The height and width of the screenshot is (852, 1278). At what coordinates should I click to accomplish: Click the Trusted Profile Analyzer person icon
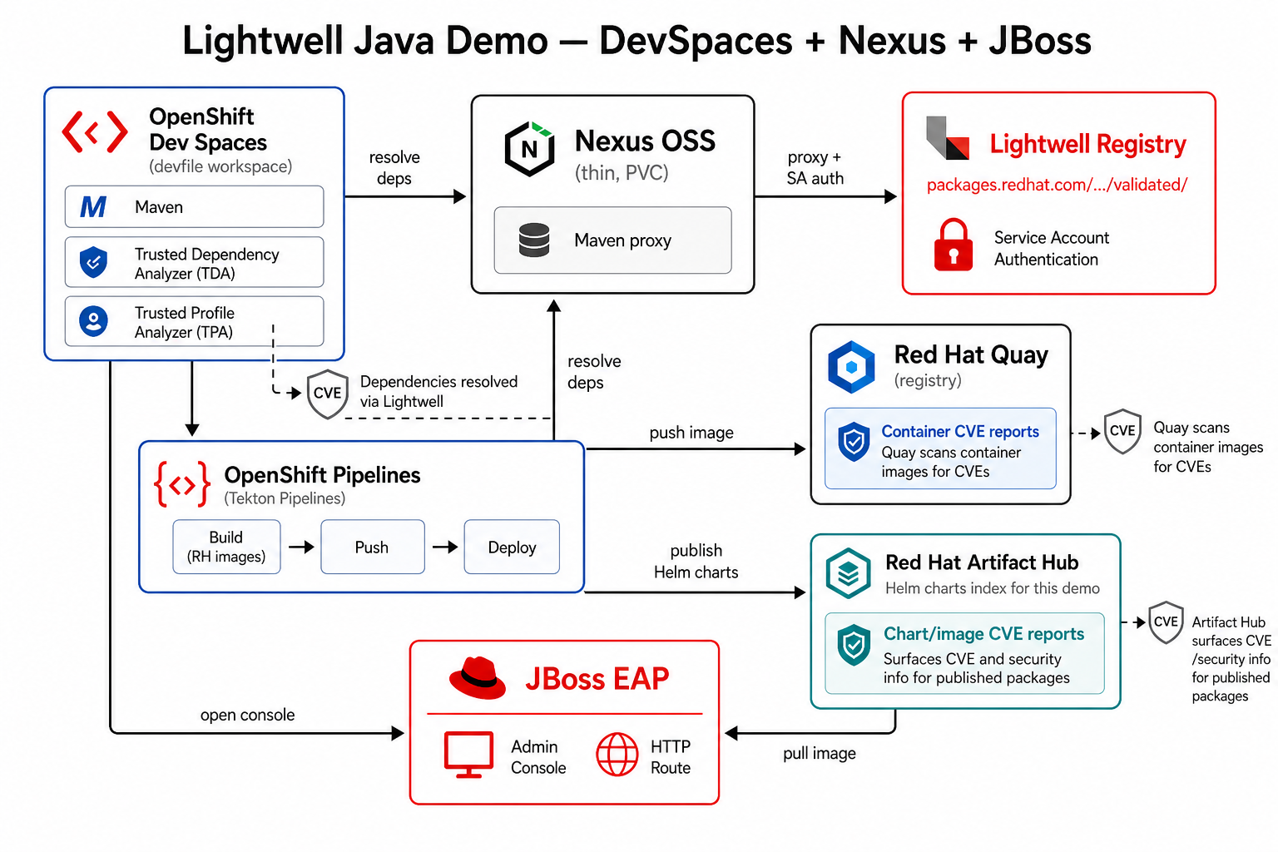[93, 321]
